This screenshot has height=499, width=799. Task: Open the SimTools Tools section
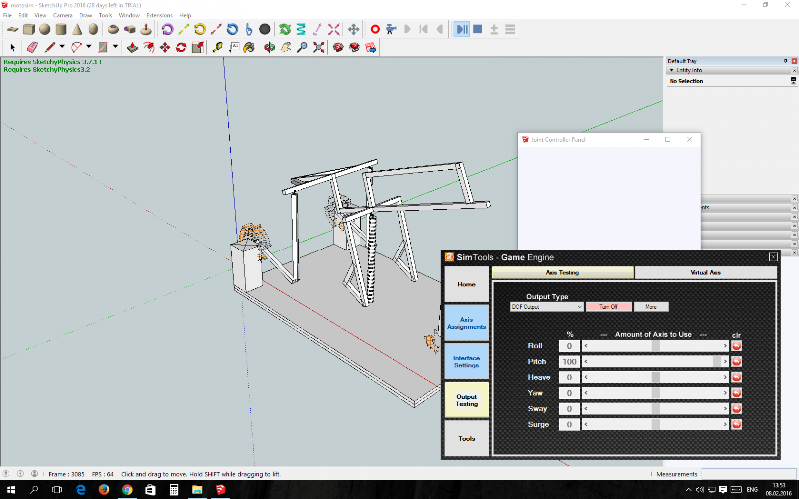coord(467,439)
